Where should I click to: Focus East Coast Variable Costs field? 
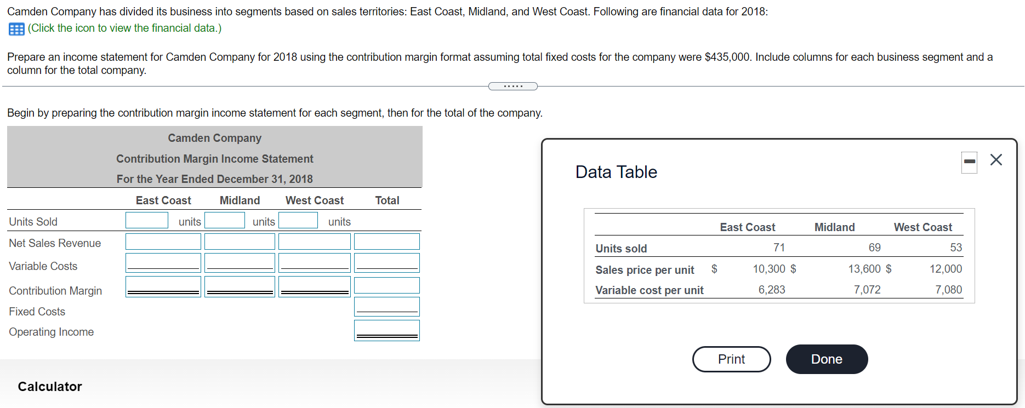pos(163,263)
